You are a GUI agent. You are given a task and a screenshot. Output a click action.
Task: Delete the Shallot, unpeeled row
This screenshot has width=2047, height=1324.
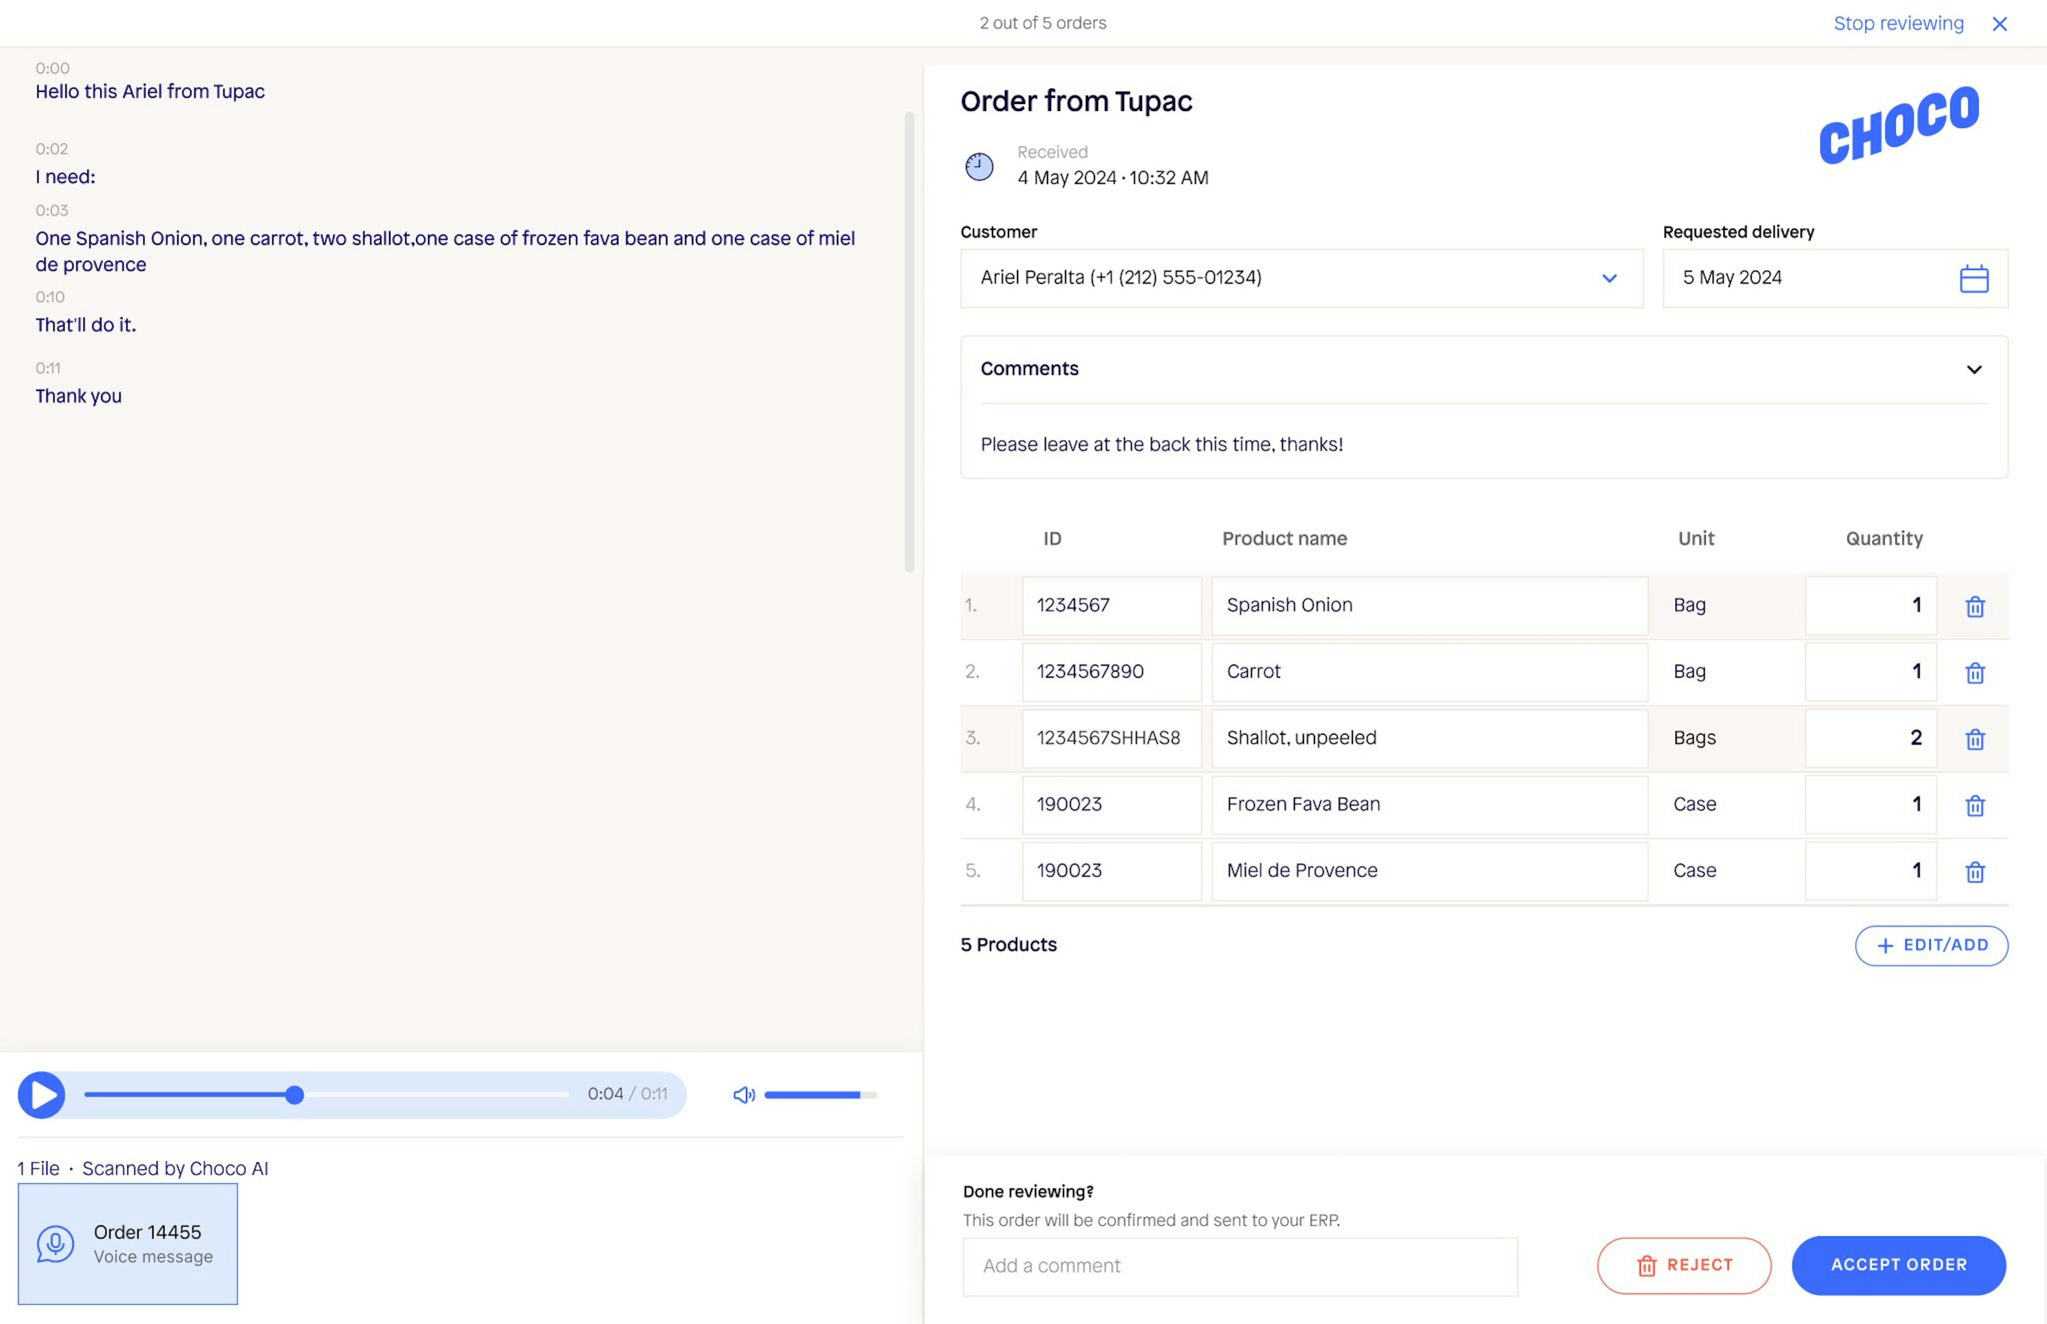click(1975, 740)
